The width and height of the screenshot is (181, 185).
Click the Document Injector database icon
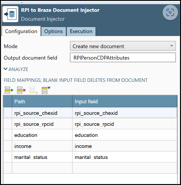[10, 14]
